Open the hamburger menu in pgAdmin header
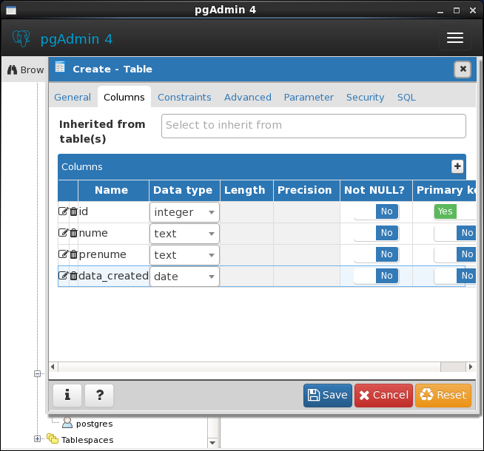The width and height of the screenshot is (484, 451). (455, 38)
